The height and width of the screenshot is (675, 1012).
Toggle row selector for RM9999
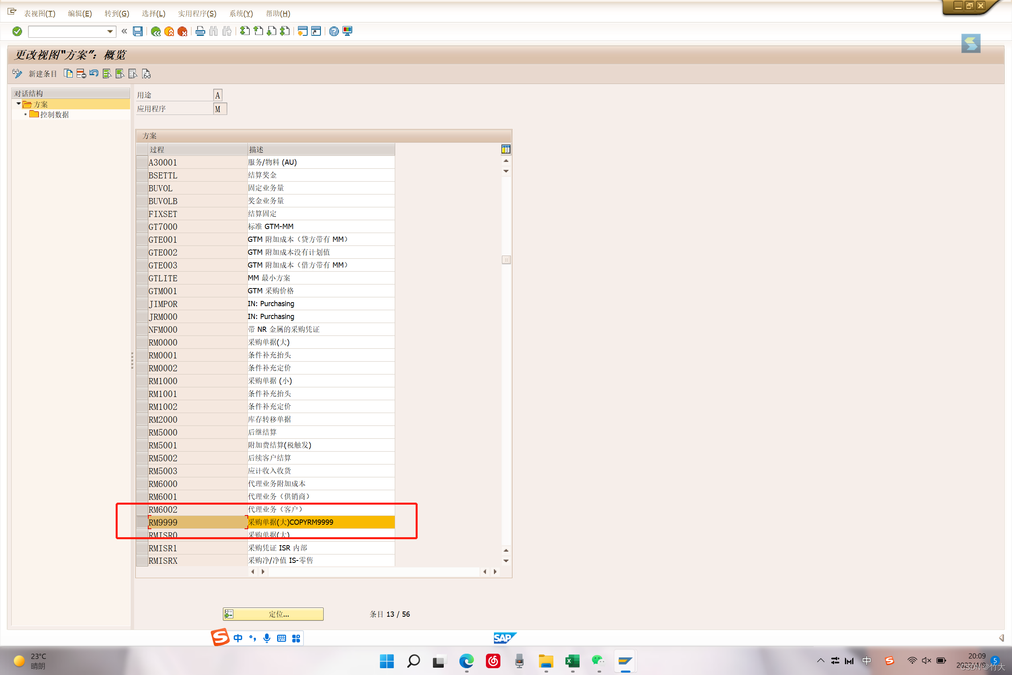click(x=142, y=522)
